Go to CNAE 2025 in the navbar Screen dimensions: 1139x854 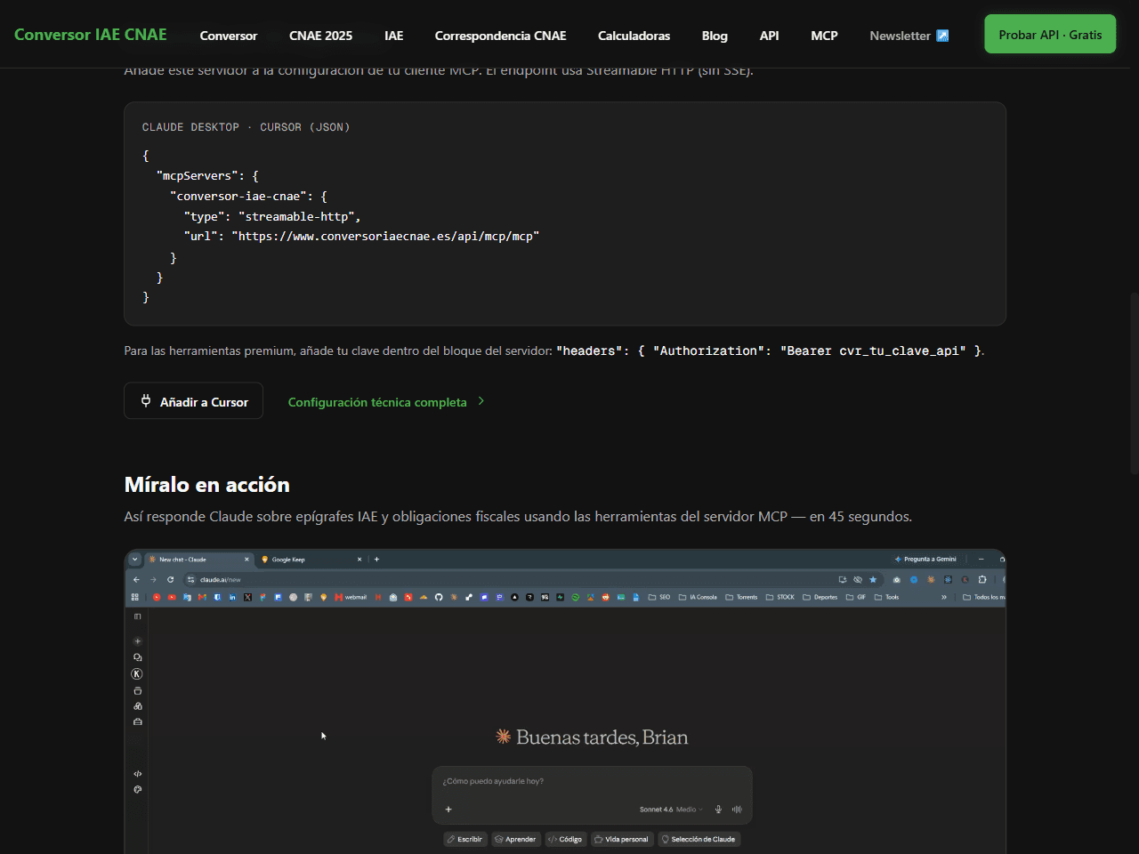320,36
